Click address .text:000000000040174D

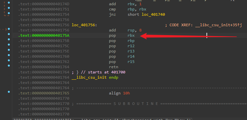click(44, 4)
